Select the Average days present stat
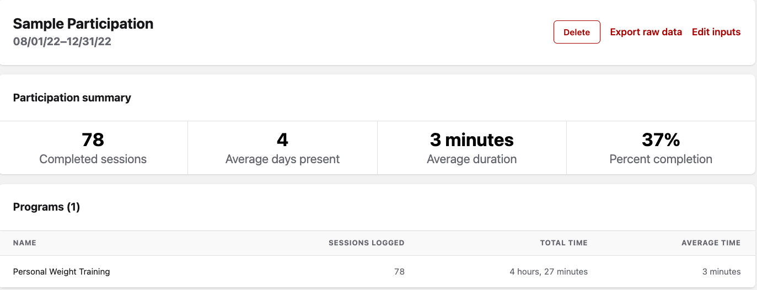Screen dimensions: 757x290 coord(282,148)
